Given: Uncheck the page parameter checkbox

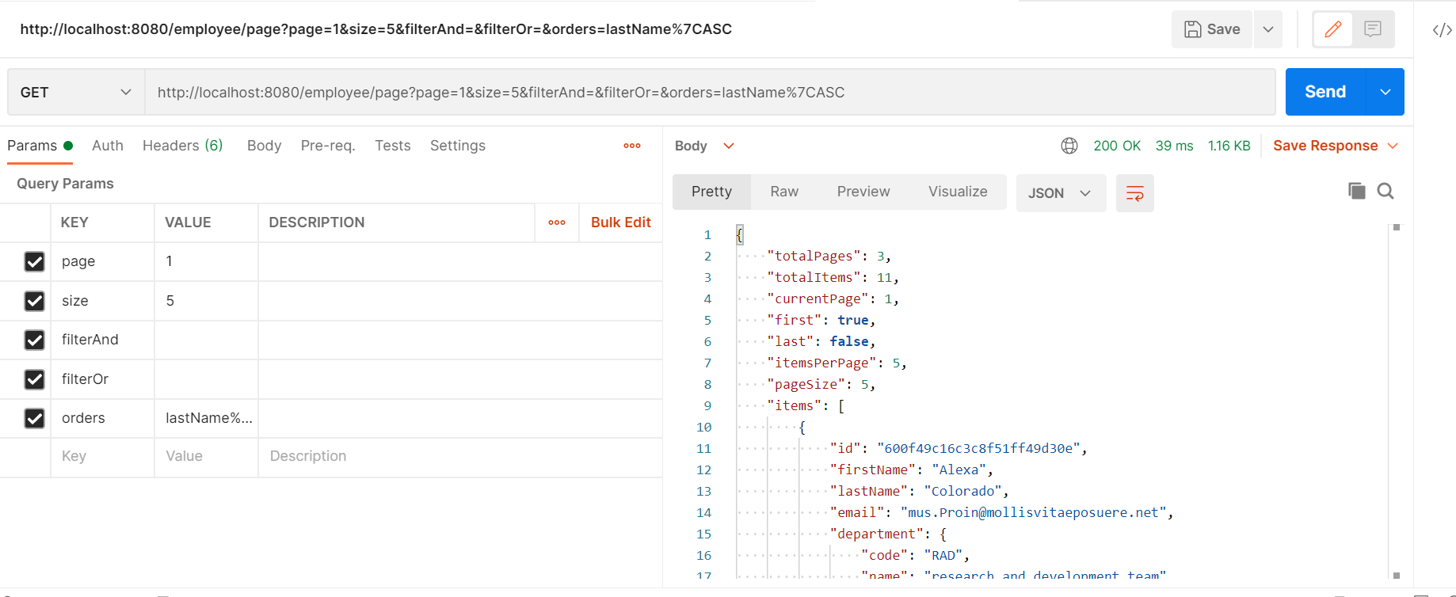Looking at the screenshot, I should coord(34,261).
